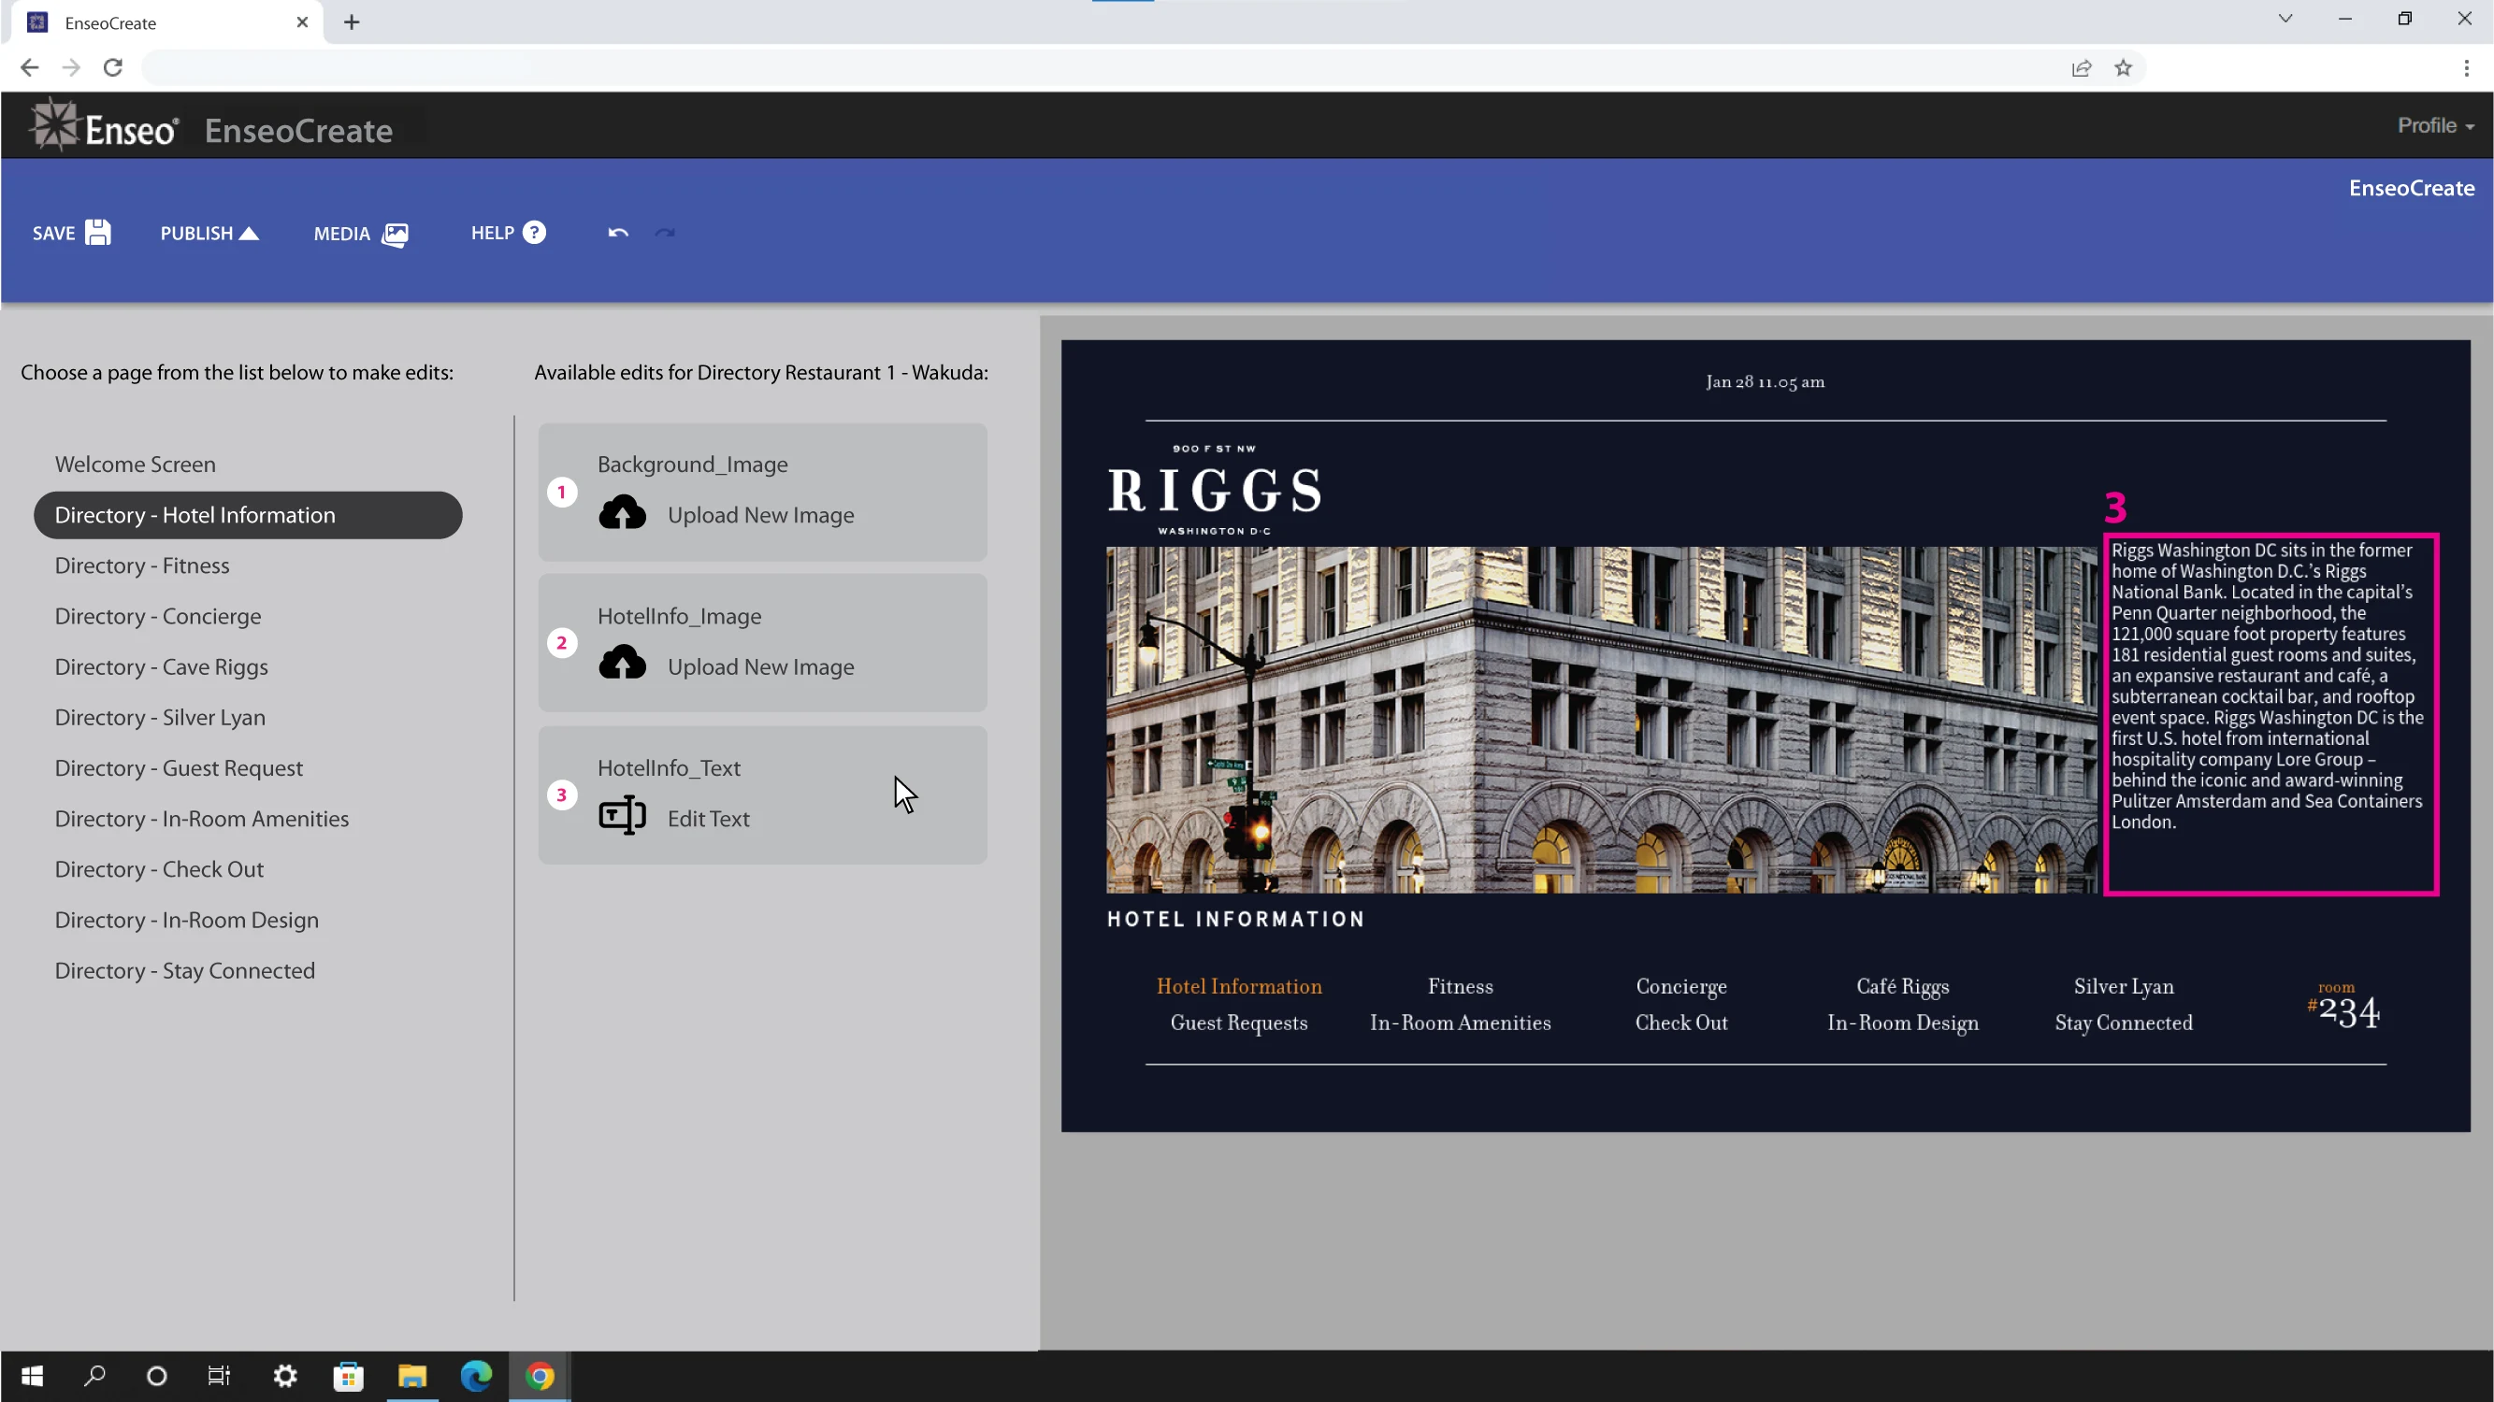Click the Help question mark icon
Screen dimensions: 2494x1402
pos(533,232)
